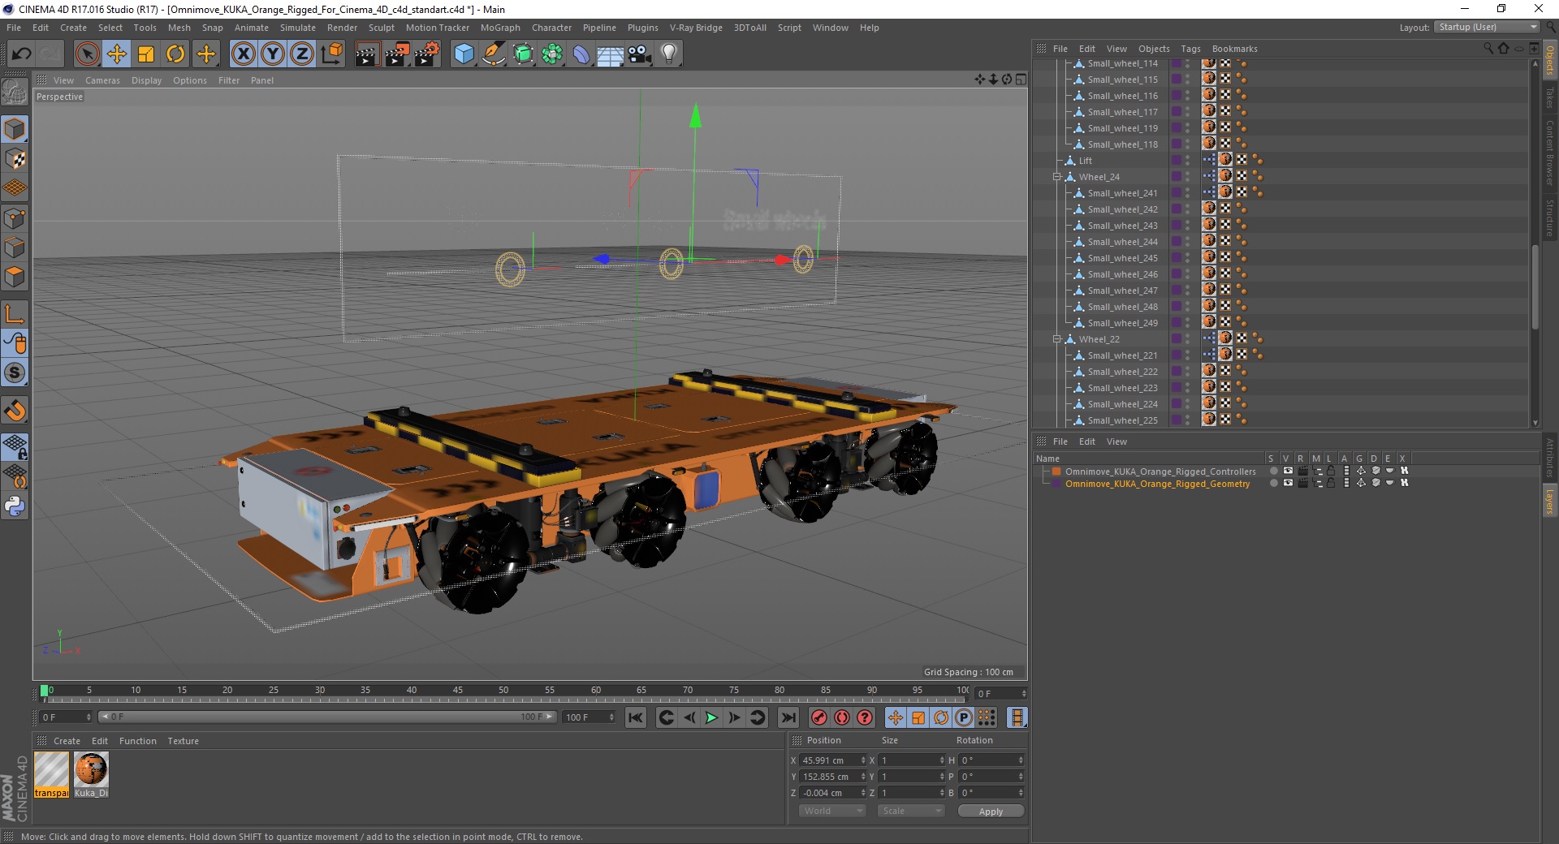Image resolution: width=1559 pixels, height=844 pixels.
Task: Add a light object
Action: (669, 54)
